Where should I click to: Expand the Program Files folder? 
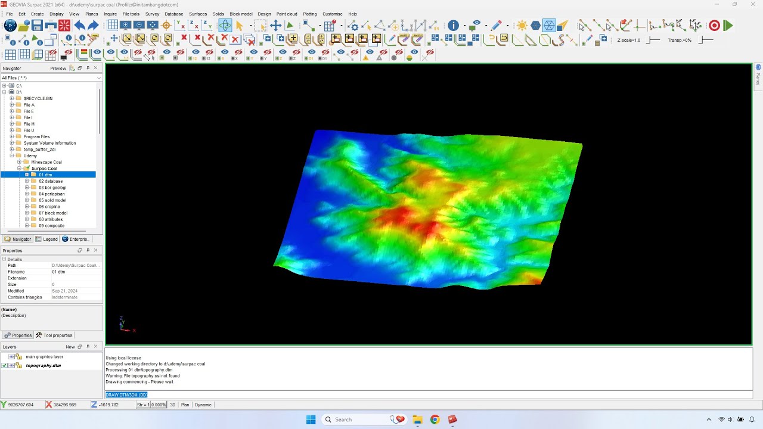tap(11, 137)
